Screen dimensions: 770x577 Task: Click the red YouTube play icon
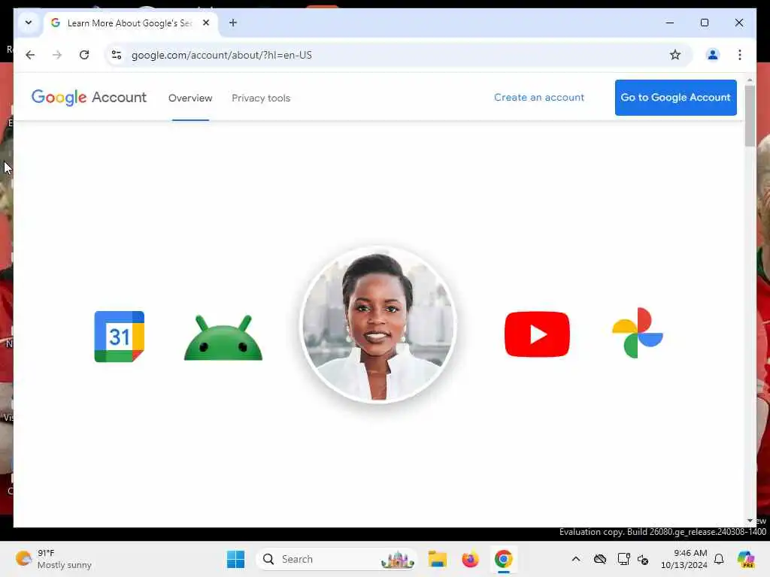click(537, 334)
